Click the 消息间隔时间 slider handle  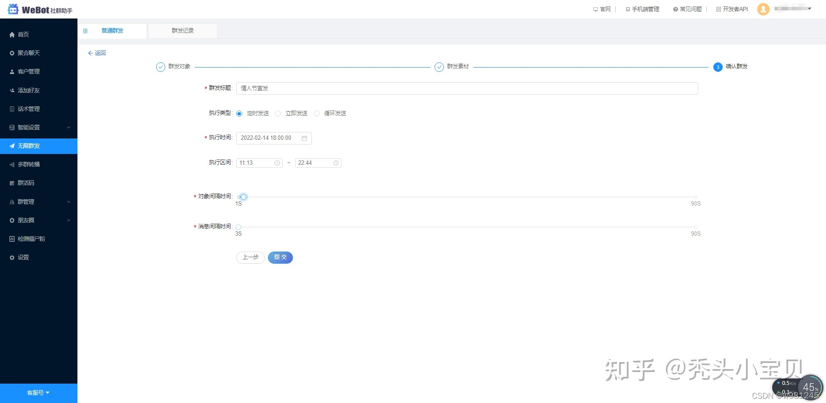click(238, 227)
